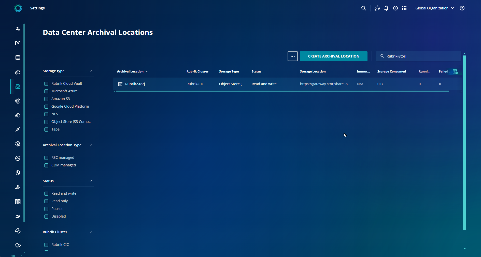Click the horizontal table scrollbar

coord(282,91)
